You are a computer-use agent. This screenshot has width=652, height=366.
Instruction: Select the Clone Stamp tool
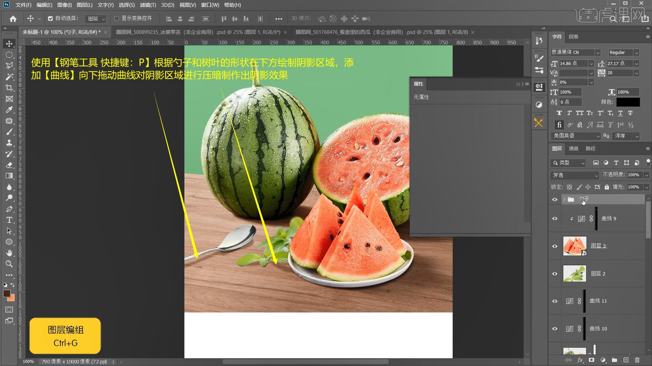tap(9, 143)
